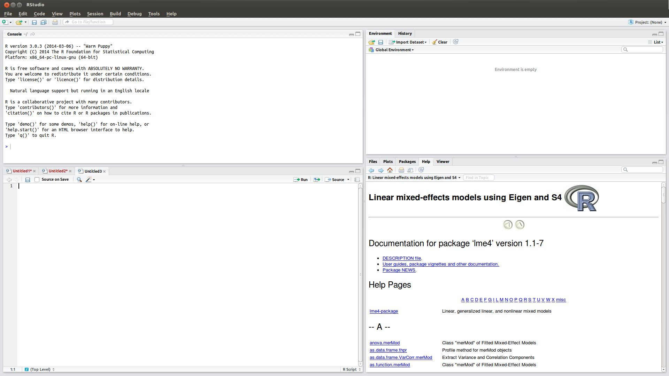
Task: Switch to the Viewer tab
Action: (443, 162)
